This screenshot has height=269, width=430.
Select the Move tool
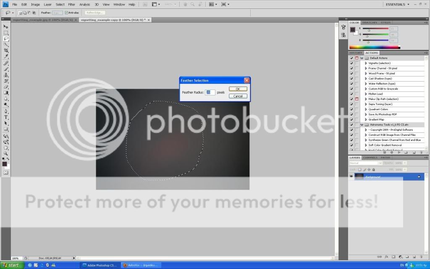6,26
